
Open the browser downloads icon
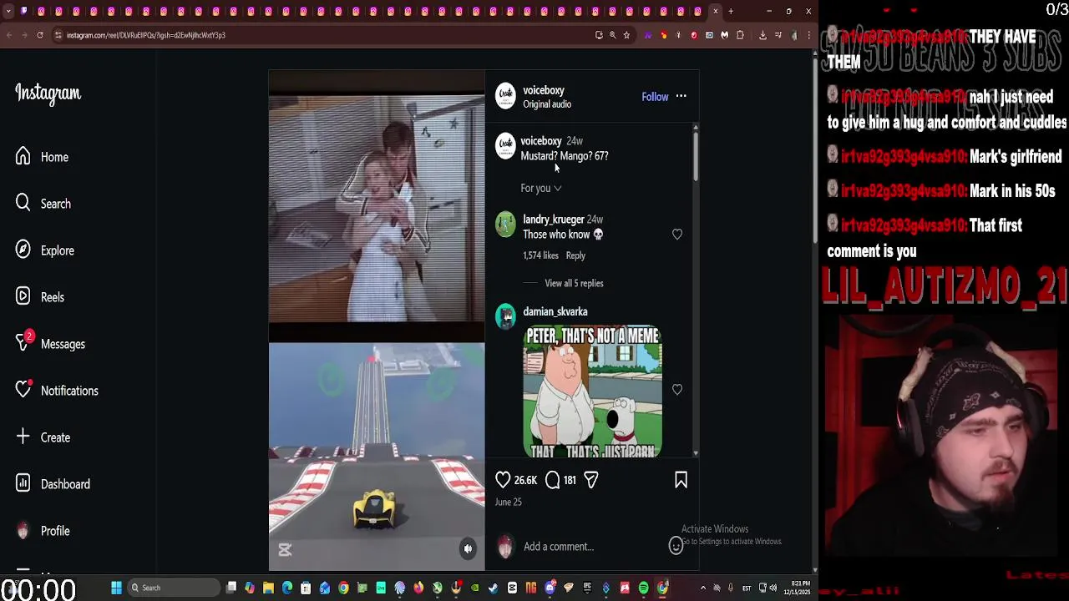pos(762,35)
